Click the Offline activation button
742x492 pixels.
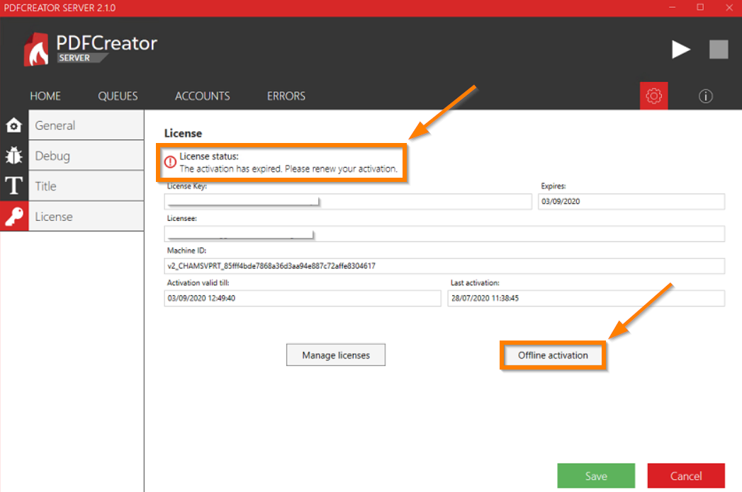pos(553,355)
